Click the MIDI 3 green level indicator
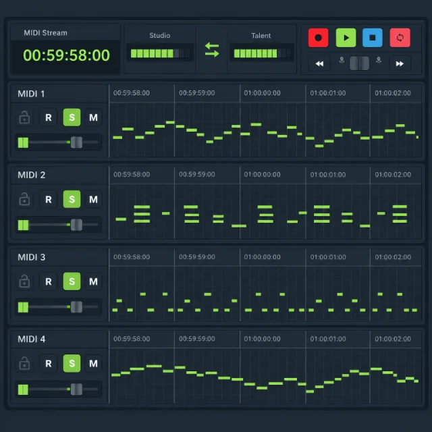432x432 pixels. coord(23,307)
